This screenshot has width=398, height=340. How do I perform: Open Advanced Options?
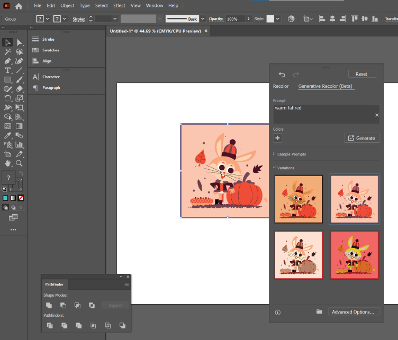(353, 312)
